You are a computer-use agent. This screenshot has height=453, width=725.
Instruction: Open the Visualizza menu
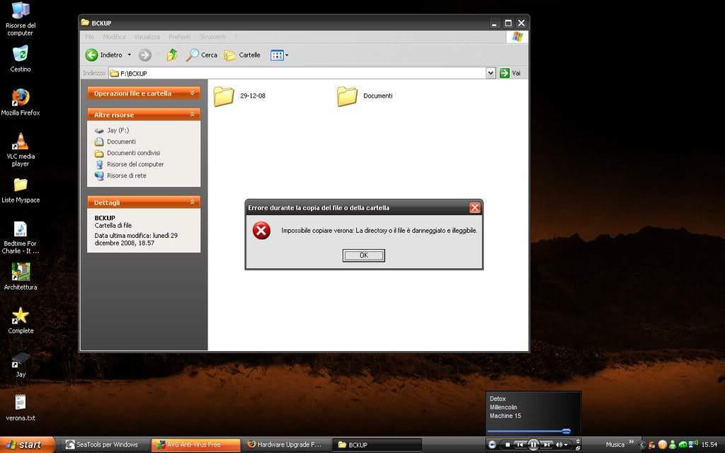pyautogui.click(x=147, y=37)
